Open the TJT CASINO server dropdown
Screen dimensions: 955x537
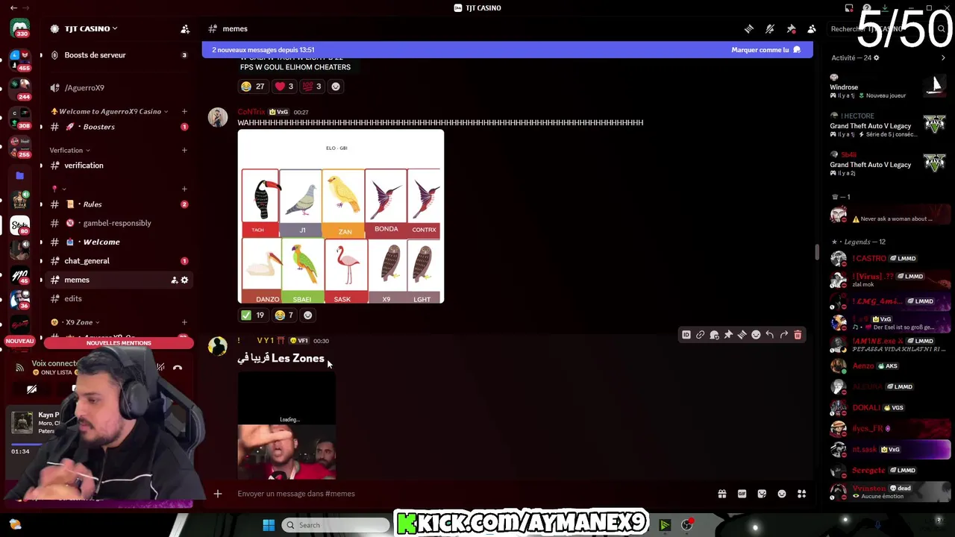pyautogui.click(x=90, y=28)
